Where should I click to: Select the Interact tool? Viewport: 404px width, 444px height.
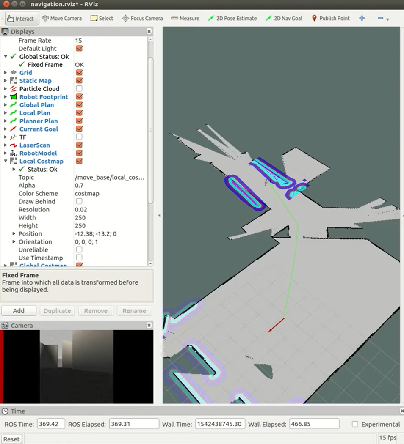pyautogui.click(x=21, y=18)
